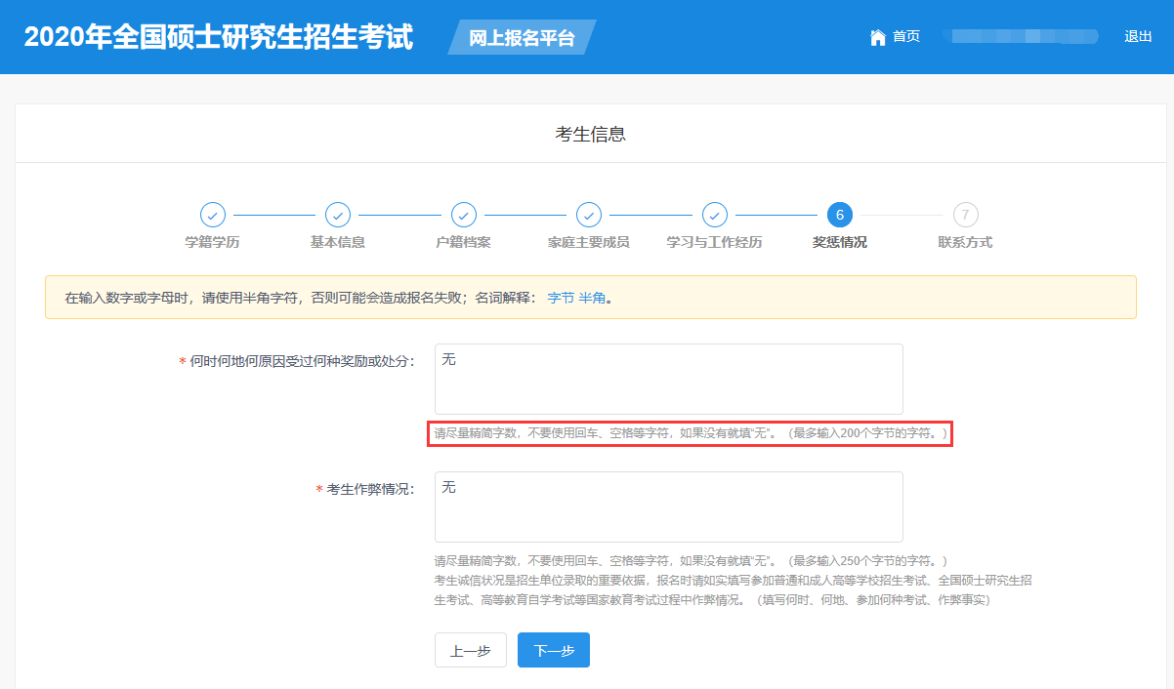Screen dimensions: 1174x689
Task: Focus the 奖励或处分 text area
Action: point(668,379)
